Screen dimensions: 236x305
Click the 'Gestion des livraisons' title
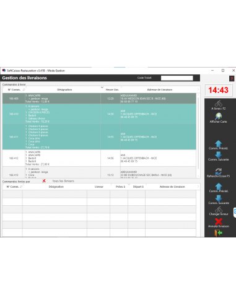25,78
